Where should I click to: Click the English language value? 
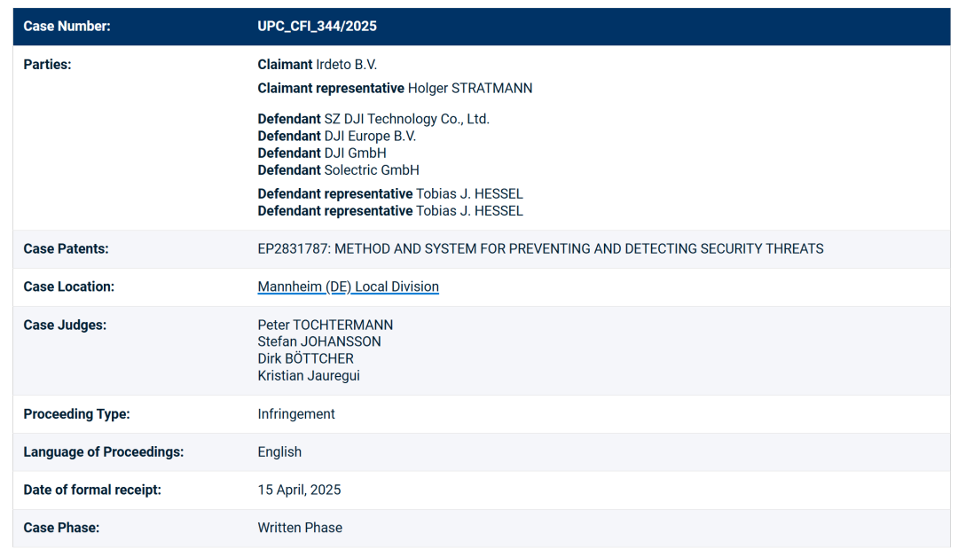pos(279,451)
